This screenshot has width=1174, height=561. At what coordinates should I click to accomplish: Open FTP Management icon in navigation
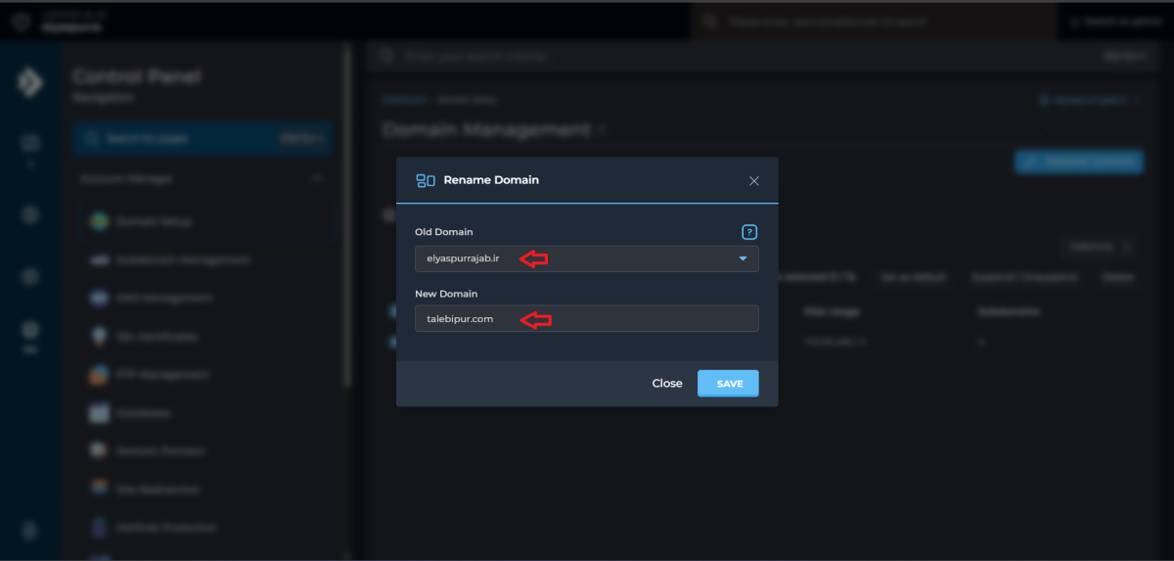point(99,375)
